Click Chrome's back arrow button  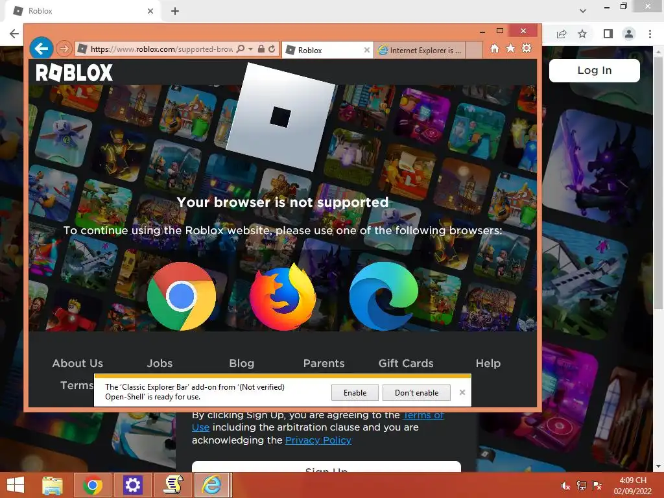pos(14,34)
